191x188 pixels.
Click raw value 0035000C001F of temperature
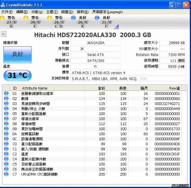(167, 154)
